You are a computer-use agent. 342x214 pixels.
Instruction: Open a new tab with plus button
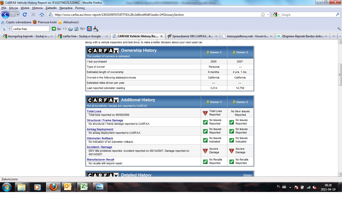tap(333, 36)
